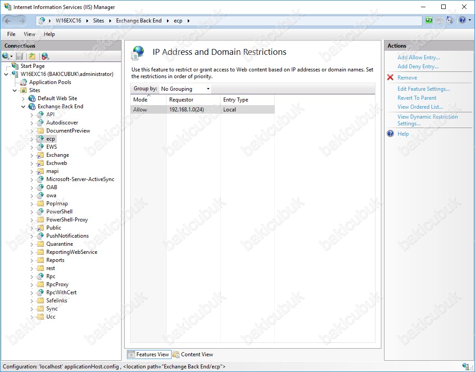Select the Allow 192.168.1.0(24) entry row
Viewport: 475px width, 372px height.
(x=202, y=109)
